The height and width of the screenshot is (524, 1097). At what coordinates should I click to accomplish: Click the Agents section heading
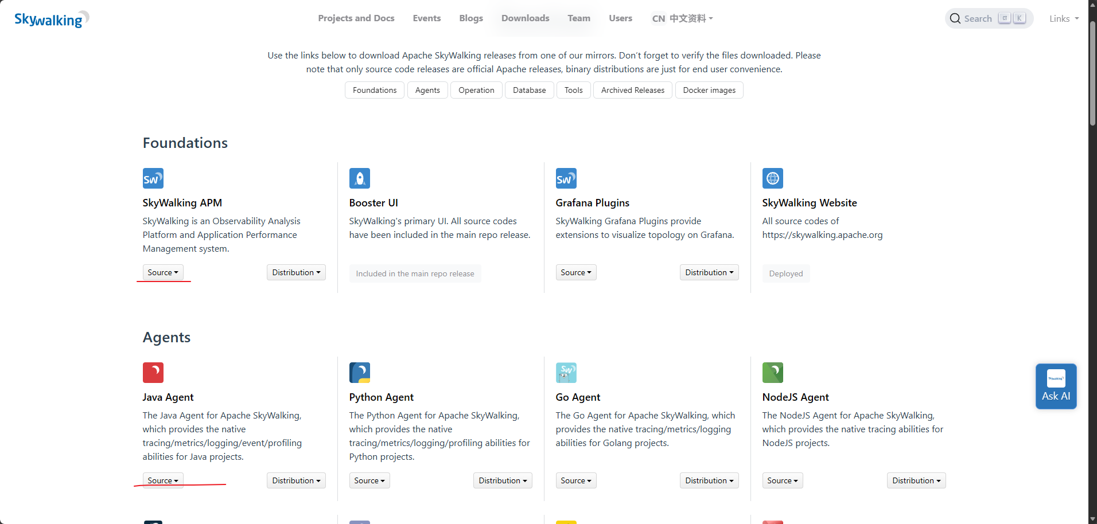pos(167,337)
